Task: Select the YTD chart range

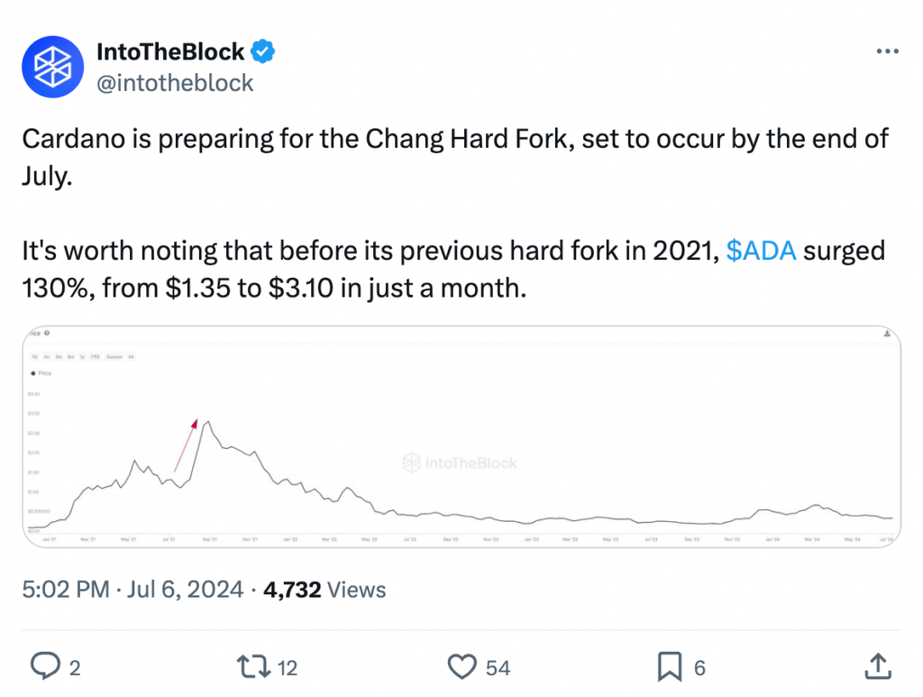Action: click(x=96, y=357)
